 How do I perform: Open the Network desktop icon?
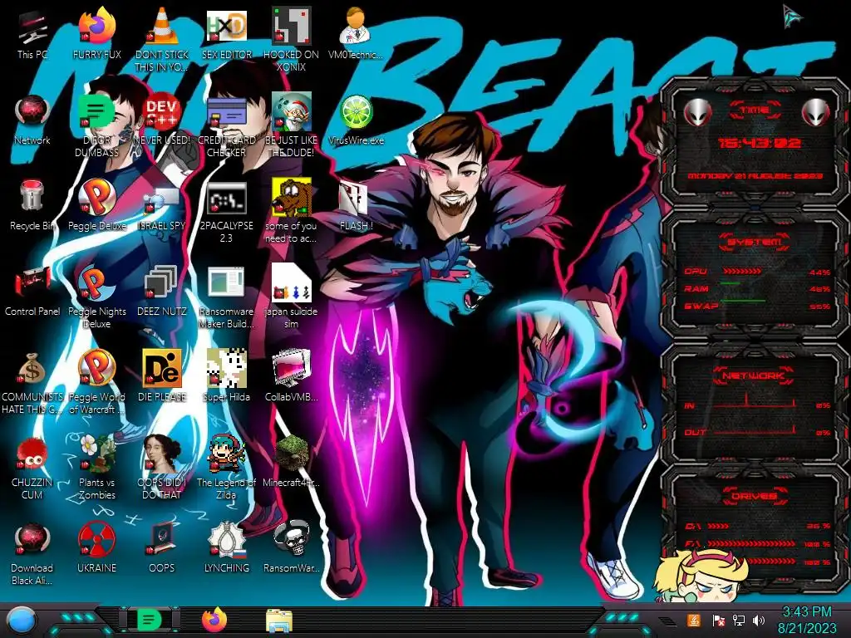32,112
